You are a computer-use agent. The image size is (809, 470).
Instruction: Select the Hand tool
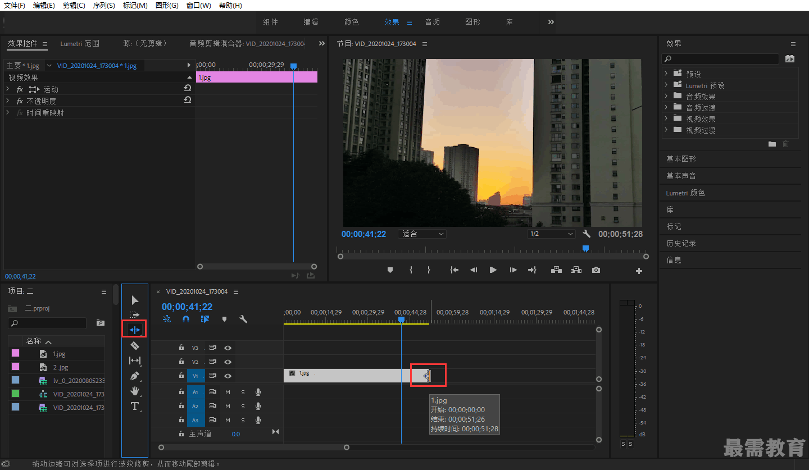tap(135, 391)
